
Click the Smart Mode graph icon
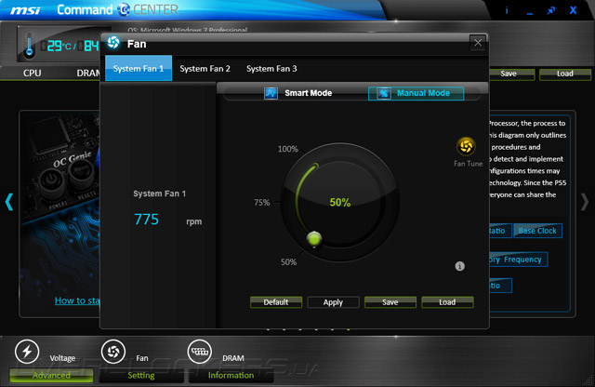click(x=271, y=93)
